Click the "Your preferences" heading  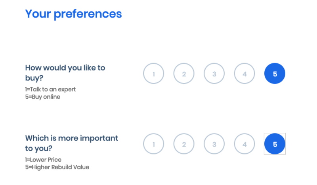(73, 14)
